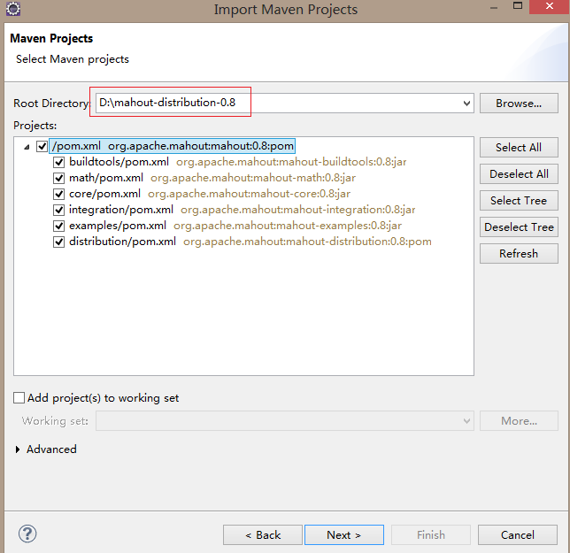Click the Select All button
Image resolution: width=570 pixels, height=553 pixels.
coord(519,148)
